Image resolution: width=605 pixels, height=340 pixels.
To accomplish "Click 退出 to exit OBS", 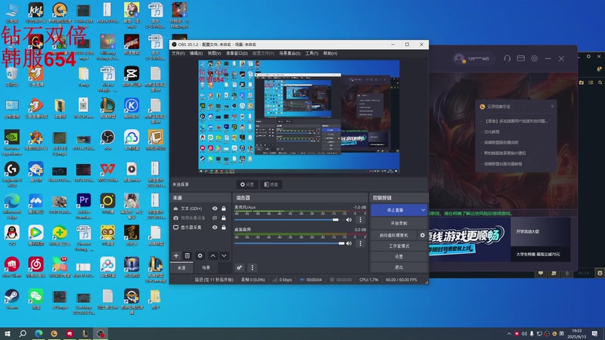I will point(399,267).
